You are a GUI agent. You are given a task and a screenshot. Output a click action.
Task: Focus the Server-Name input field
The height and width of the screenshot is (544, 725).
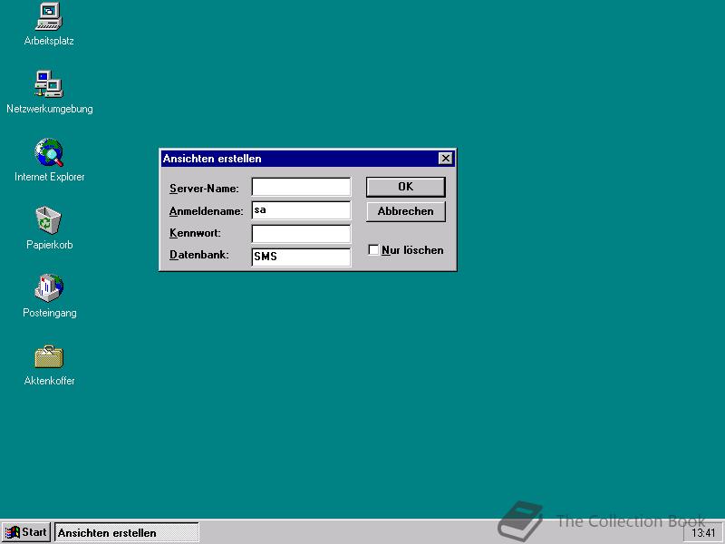[301, 187]
